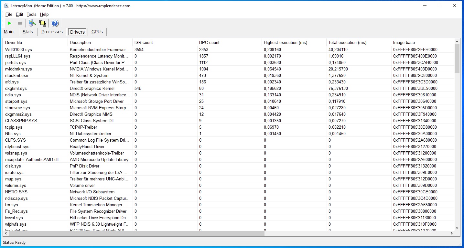Select the Fs_Rec.sys driver row
464x248 pixels.
tap(229, 211)
